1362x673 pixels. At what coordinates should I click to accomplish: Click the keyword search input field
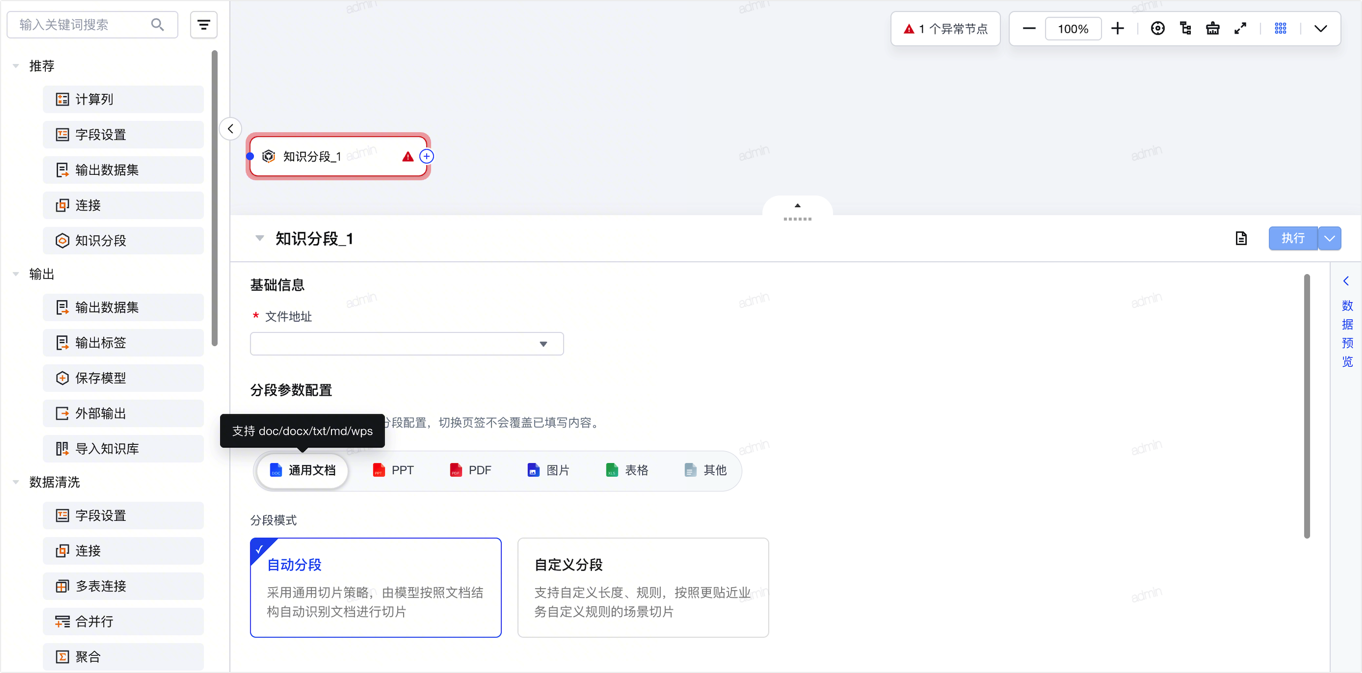click(x=93, y=25)
